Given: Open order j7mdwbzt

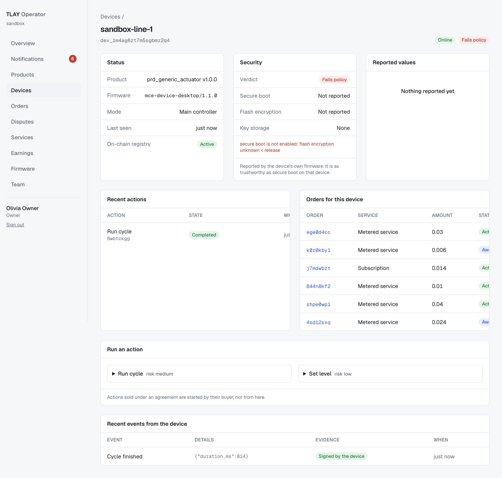Looking at the screenshot, I should (318, 268).
